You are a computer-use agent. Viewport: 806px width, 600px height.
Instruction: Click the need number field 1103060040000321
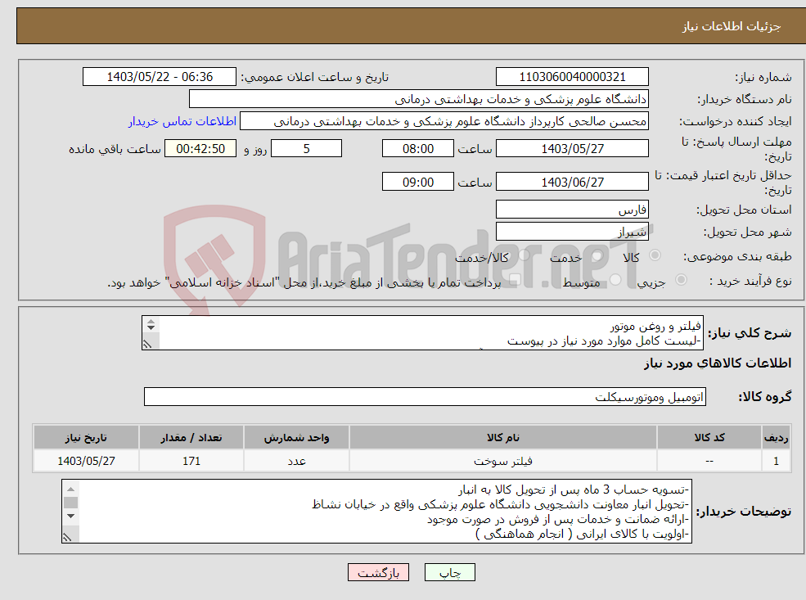572,77
